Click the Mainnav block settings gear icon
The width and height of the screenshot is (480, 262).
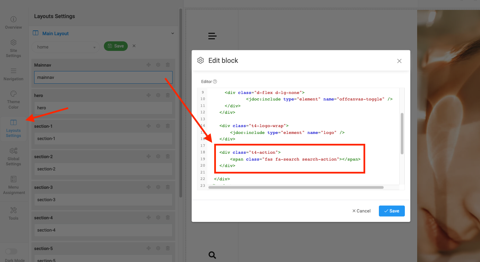(x=158, y=65)
